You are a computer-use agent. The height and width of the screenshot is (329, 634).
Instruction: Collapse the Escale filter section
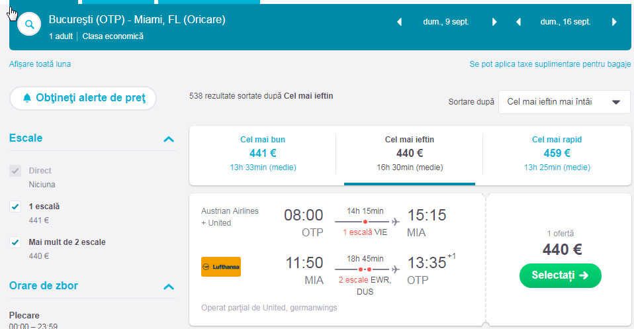(x=169, y=139)
